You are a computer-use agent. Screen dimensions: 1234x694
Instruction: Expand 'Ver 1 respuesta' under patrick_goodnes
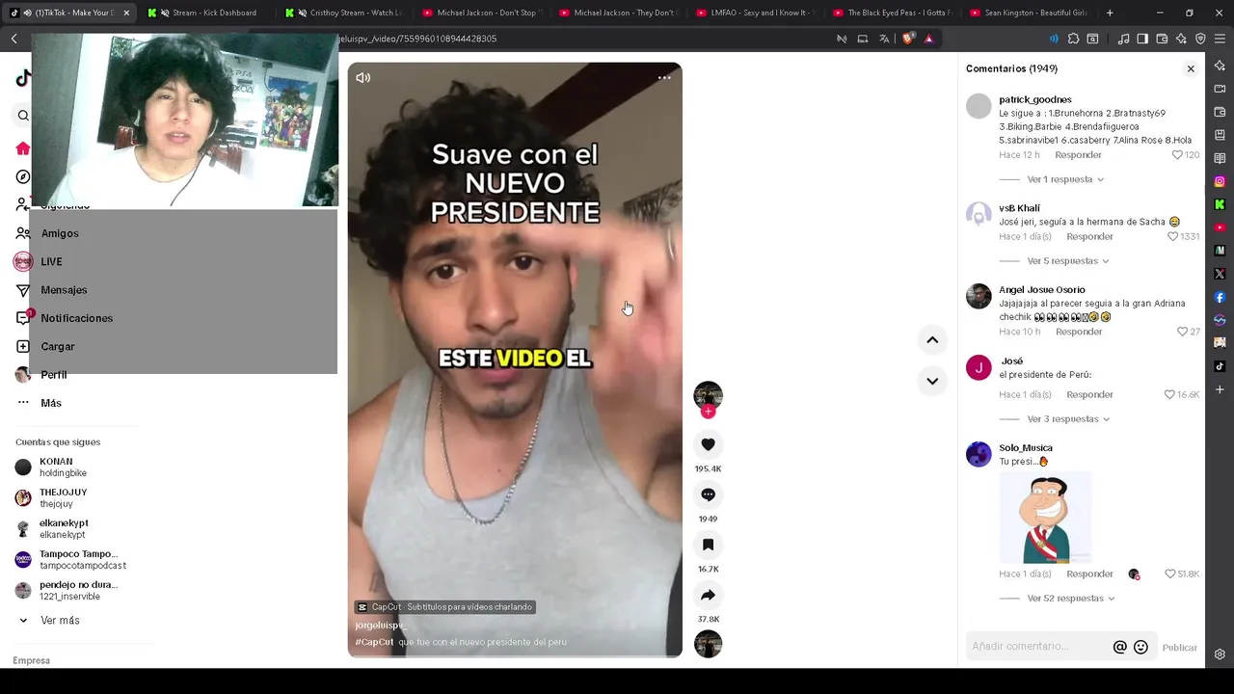coord(1065,179)
